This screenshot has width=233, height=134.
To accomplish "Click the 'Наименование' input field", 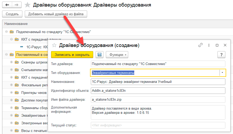I will click(158, 82).
